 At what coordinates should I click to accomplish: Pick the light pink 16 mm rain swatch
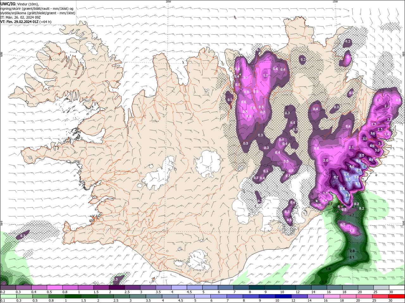[x=333, y=296]
